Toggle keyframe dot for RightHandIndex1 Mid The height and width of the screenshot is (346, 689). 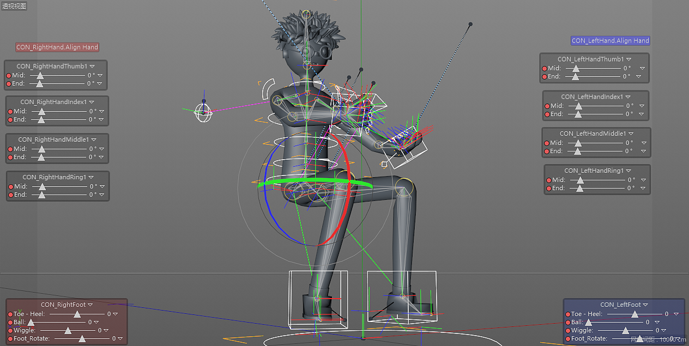(x=10, y=111)
